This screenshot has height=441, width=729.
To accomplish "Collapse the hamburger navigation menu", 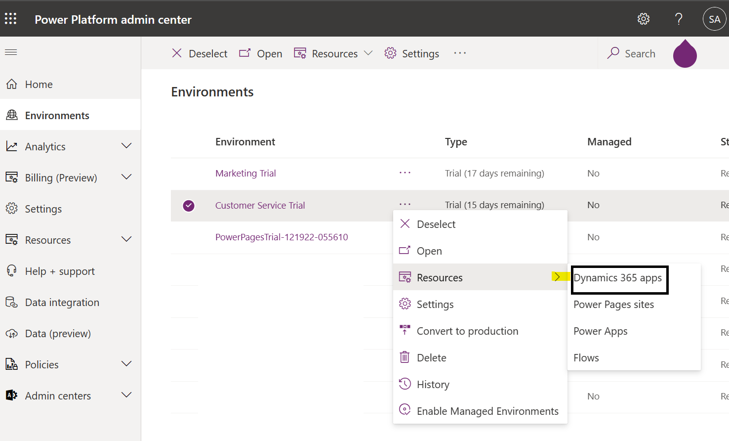I will coord(11,52).
